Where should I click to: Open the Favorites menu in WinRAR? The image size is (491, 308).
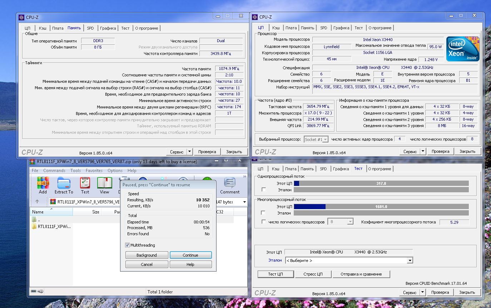click(94, 171)
